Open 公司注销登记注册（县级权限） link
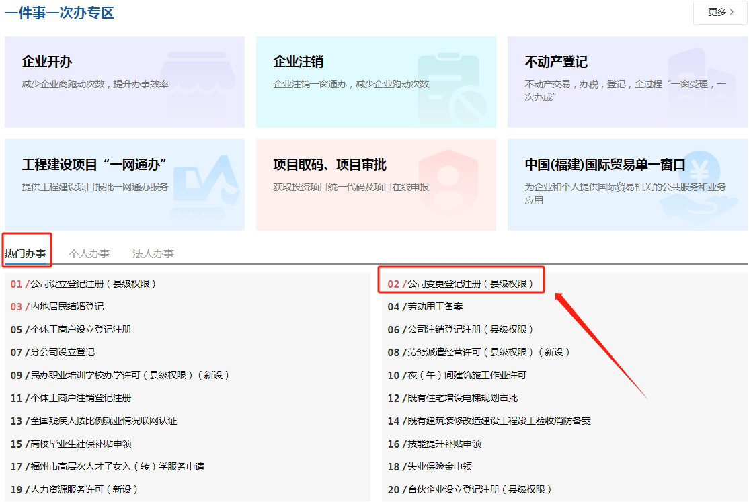 470,329
